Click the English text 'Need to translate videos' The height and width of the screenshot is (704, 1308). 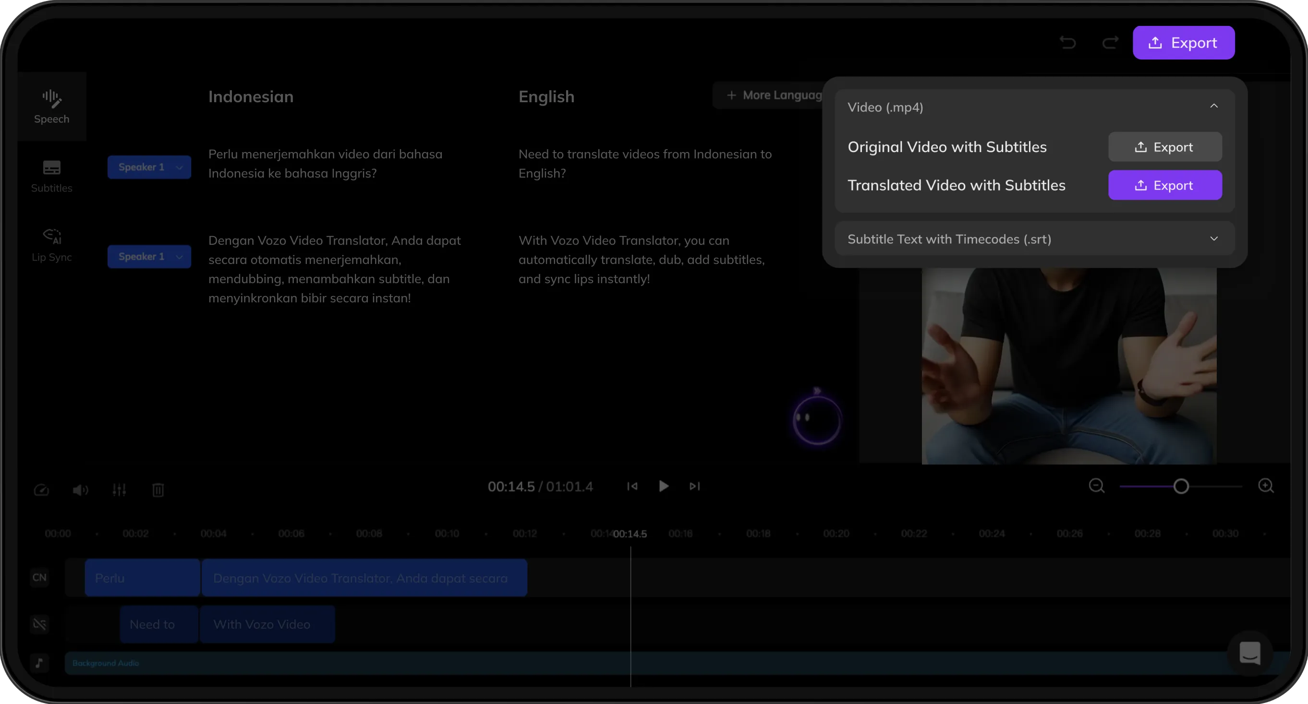(x=645, y=164)
